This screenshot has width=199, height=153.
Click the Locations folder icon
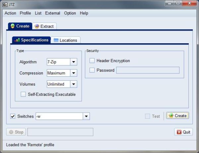56,40
